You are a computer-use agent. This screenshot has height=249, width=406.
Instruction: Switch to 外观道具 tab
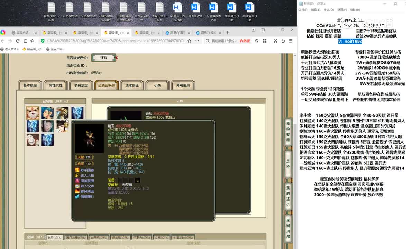click(x=183, y=85)
